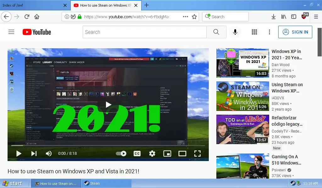Bookmark this page with star icon
Image resolution: width=322 pixels, height=188 pixels.
194,17
